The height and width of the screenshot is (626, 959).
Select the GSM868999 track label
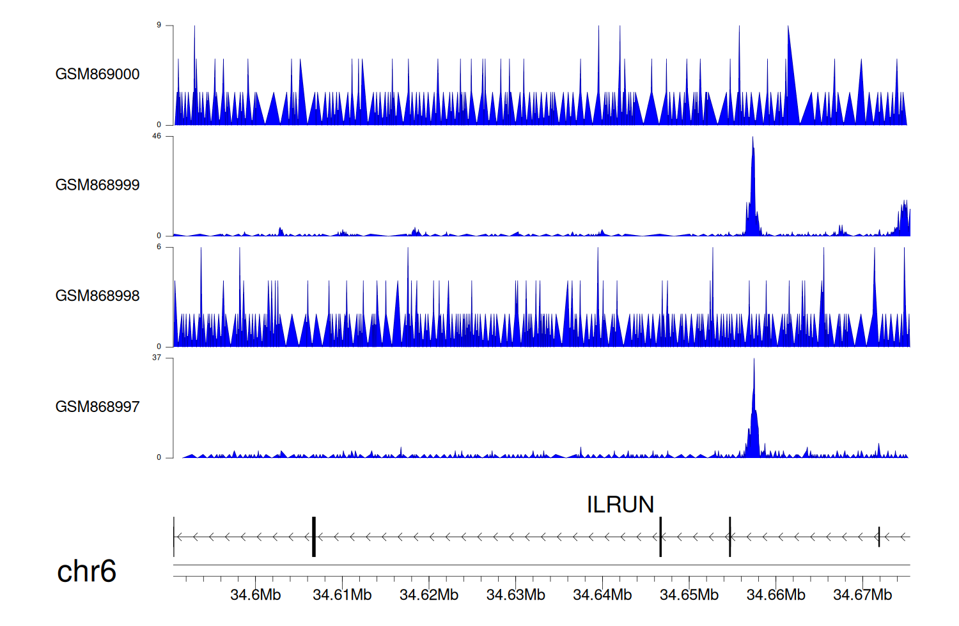pyautogui.click(x=97, y=185)
